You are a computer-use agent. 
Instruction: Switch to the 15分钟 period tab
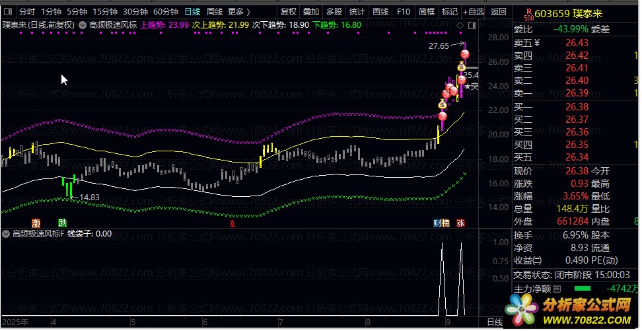tap(106, 11)
